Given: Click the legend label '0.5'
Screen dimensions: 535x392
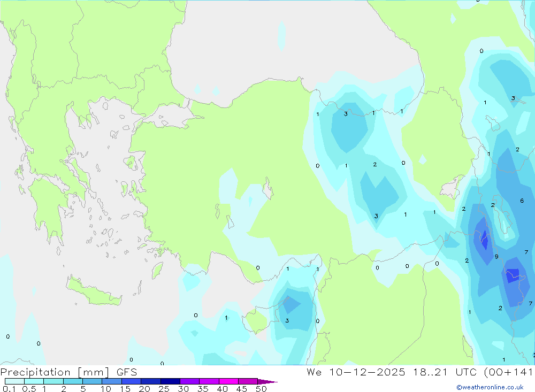Looking at the screenshot, I should click(x=29, y=389).
